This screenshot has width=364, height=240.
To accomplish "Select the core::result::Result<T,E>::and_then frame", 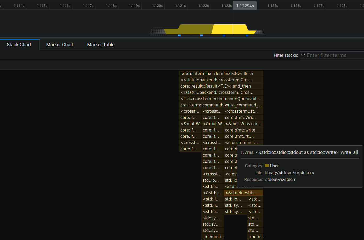I will point(221,86).
